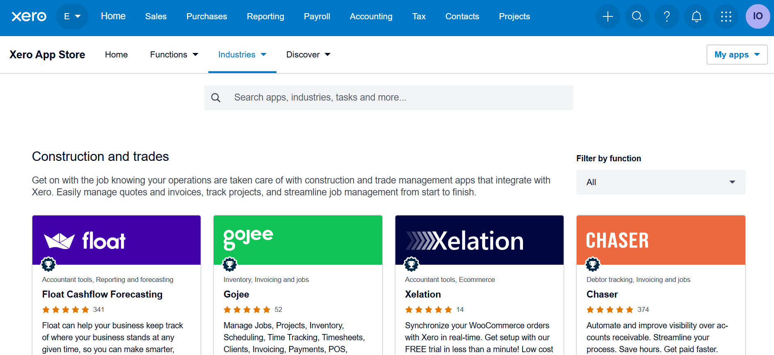Image resolution: width=774 pixels, height=355 pixels.
Task: Click the Xero logo
Action: click(x=29, y=16)
